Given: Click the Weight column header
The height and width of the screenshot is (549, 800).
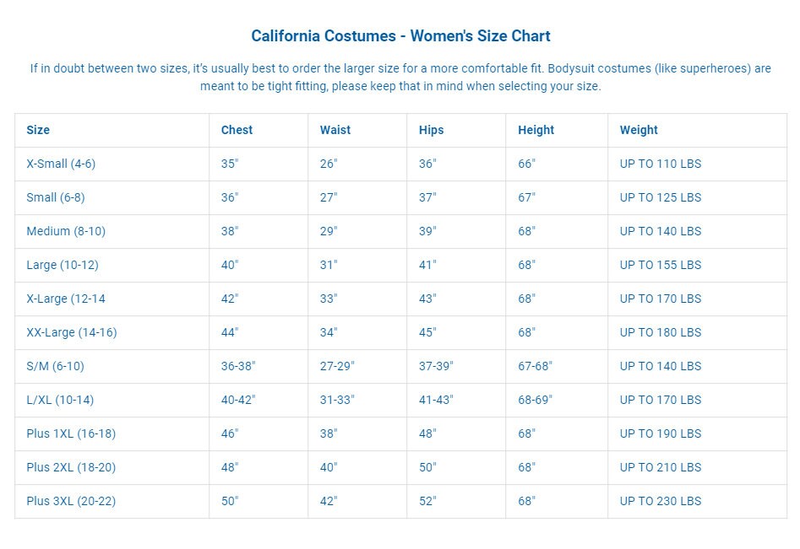Looking at the screenshot, I should 639,130.
